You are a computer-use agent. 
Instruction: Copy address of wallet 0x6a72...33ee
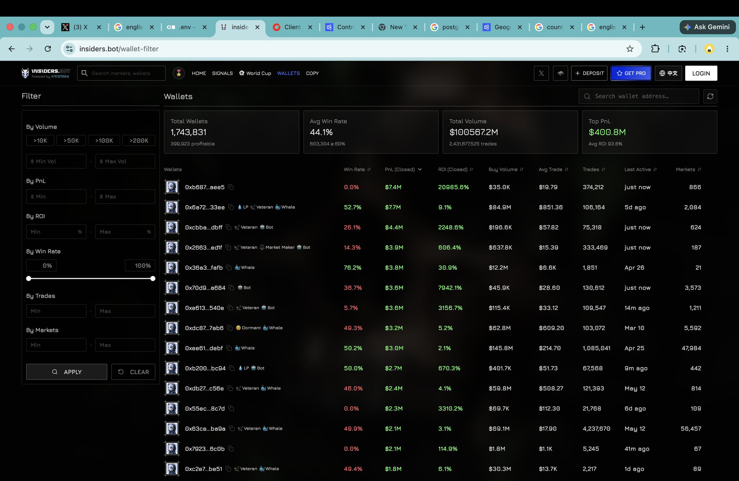[x=231, y=207]
